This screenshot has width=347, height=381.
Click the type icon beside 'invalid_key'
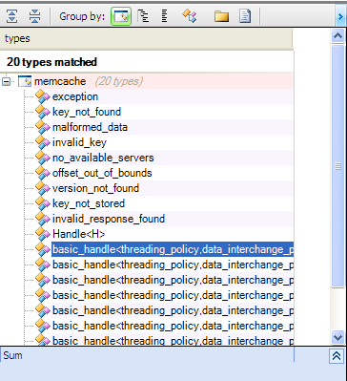[x=43, y=142]
